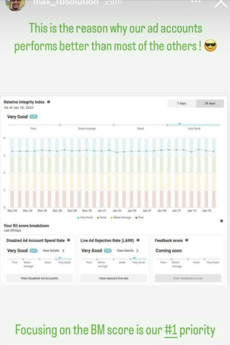This screenshot has width=230, height=345.
Task: Click the Live Ad Rejection scale marker
Action: click(x=134, y=258)
